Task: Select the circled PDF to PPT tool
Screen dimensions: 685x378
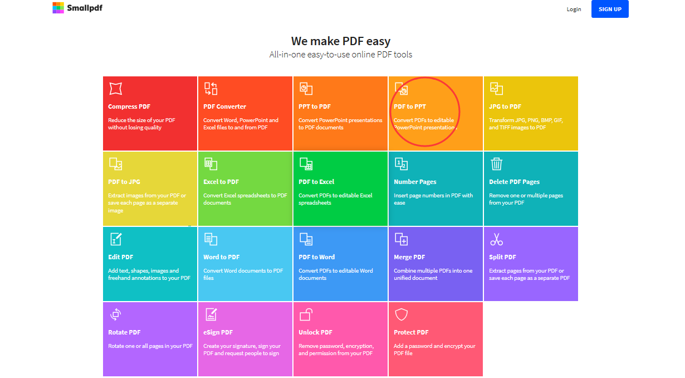Action: pyautogui.click(x=401, y=89)
